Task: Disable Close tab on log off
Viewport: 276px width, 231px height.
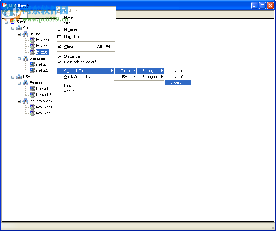Action: coord(81,62)
